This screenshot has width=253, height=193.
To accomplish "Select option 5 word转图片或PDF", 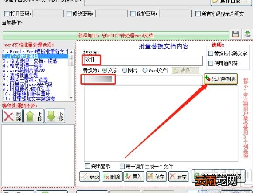I will 35,71.
